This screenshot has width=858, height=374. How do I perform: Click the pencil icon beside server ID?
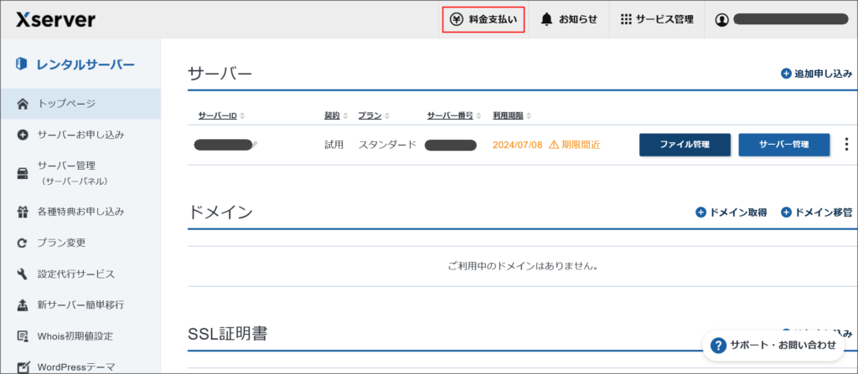[255, 145]
